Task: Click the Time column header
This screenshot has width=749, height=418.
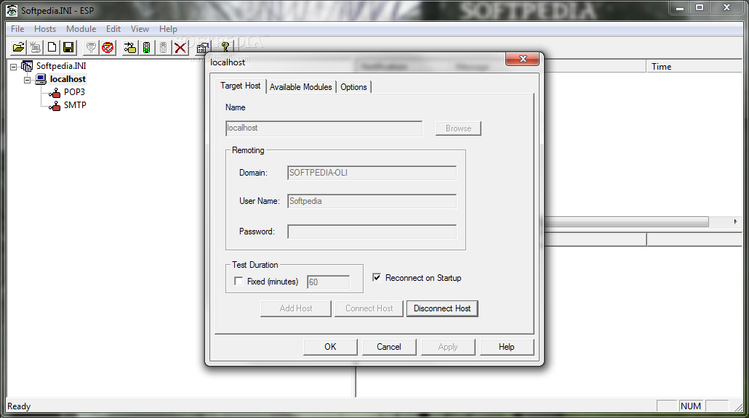Action: [694, 67]
